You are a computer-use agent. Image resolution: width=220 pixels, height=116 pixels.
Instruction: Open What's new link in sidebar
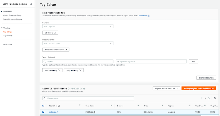[8, 44]
